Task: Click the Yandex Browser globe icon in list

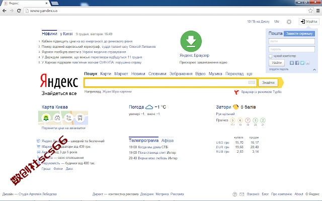Action: tap(38, 141)
